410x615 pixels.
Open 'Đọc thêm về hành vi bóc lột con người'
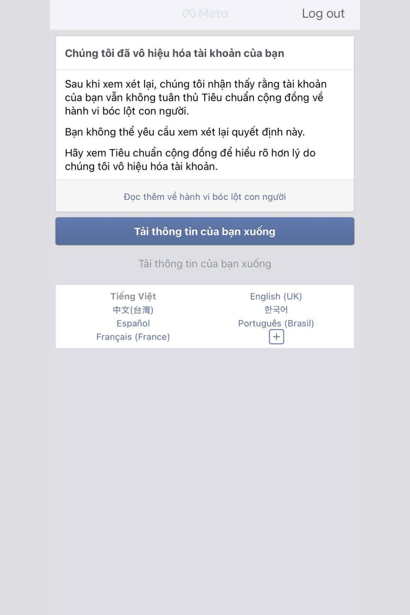205,197
